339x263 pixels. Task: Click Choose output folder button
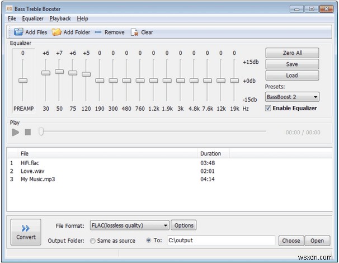291,241
